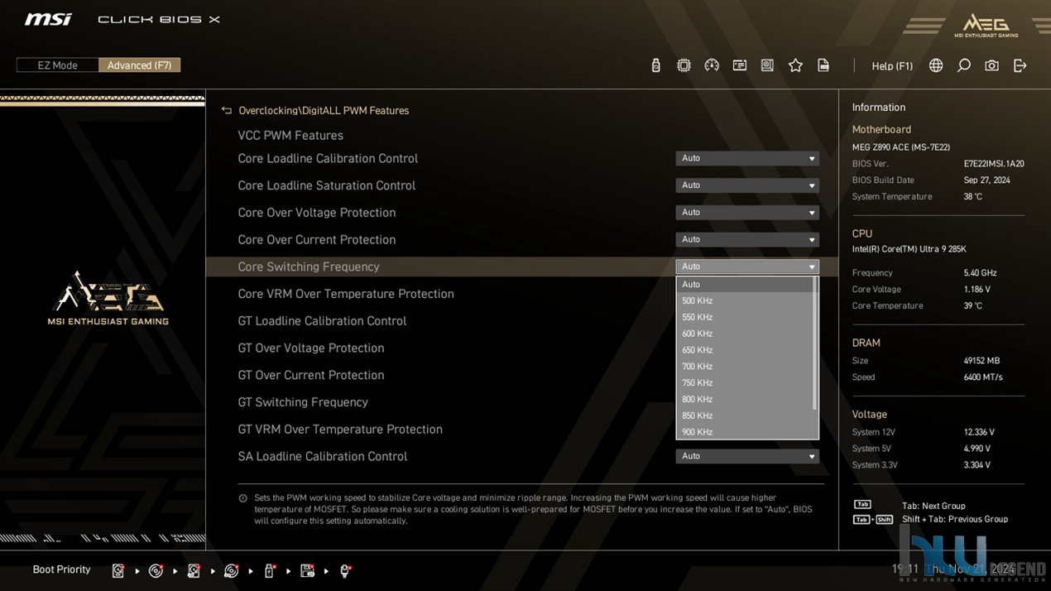Choose 900 KHz switching frequency
The width and height of the screenshot is (1051, 591).
pos(745,431)
